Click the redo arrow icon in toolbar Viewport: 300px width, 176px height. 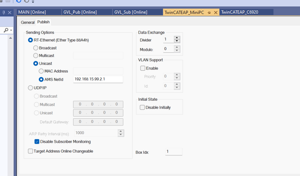(27, 1)
